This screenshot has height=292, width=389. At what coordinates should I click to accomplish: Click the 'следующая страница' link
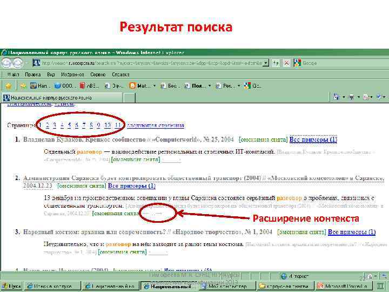pyautogui.click(x=155, y=125)
